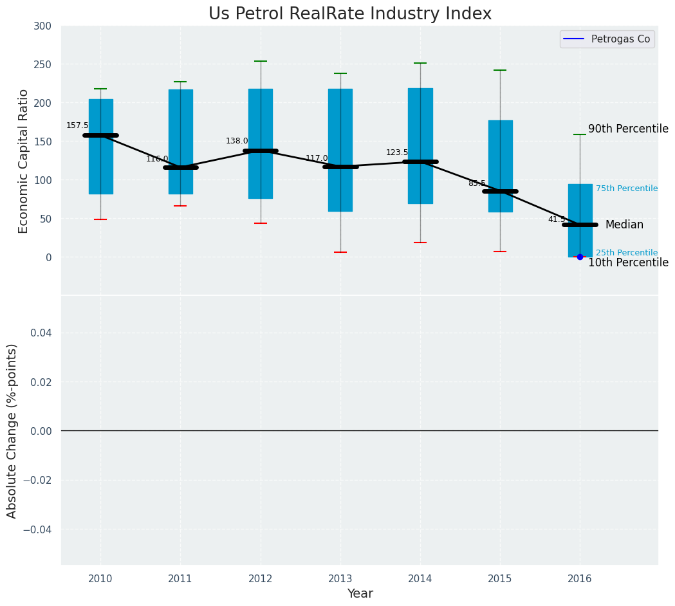
Task: Click the 2014 tick label on the x-axis
Action: [x=420, y=578]
